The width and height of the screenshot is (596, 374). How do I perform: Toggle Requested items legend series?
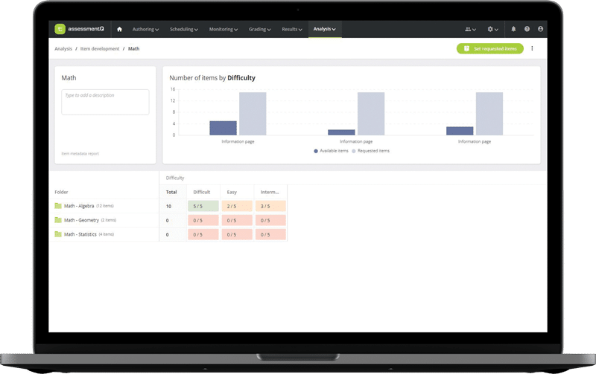[370, 151]
